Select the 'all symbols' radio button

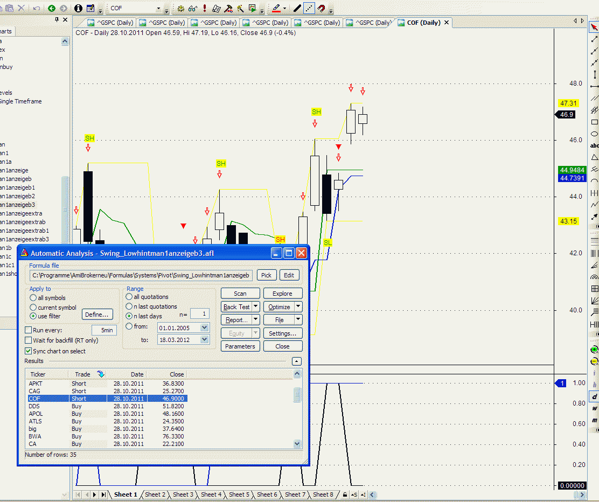tap(33, 298)
